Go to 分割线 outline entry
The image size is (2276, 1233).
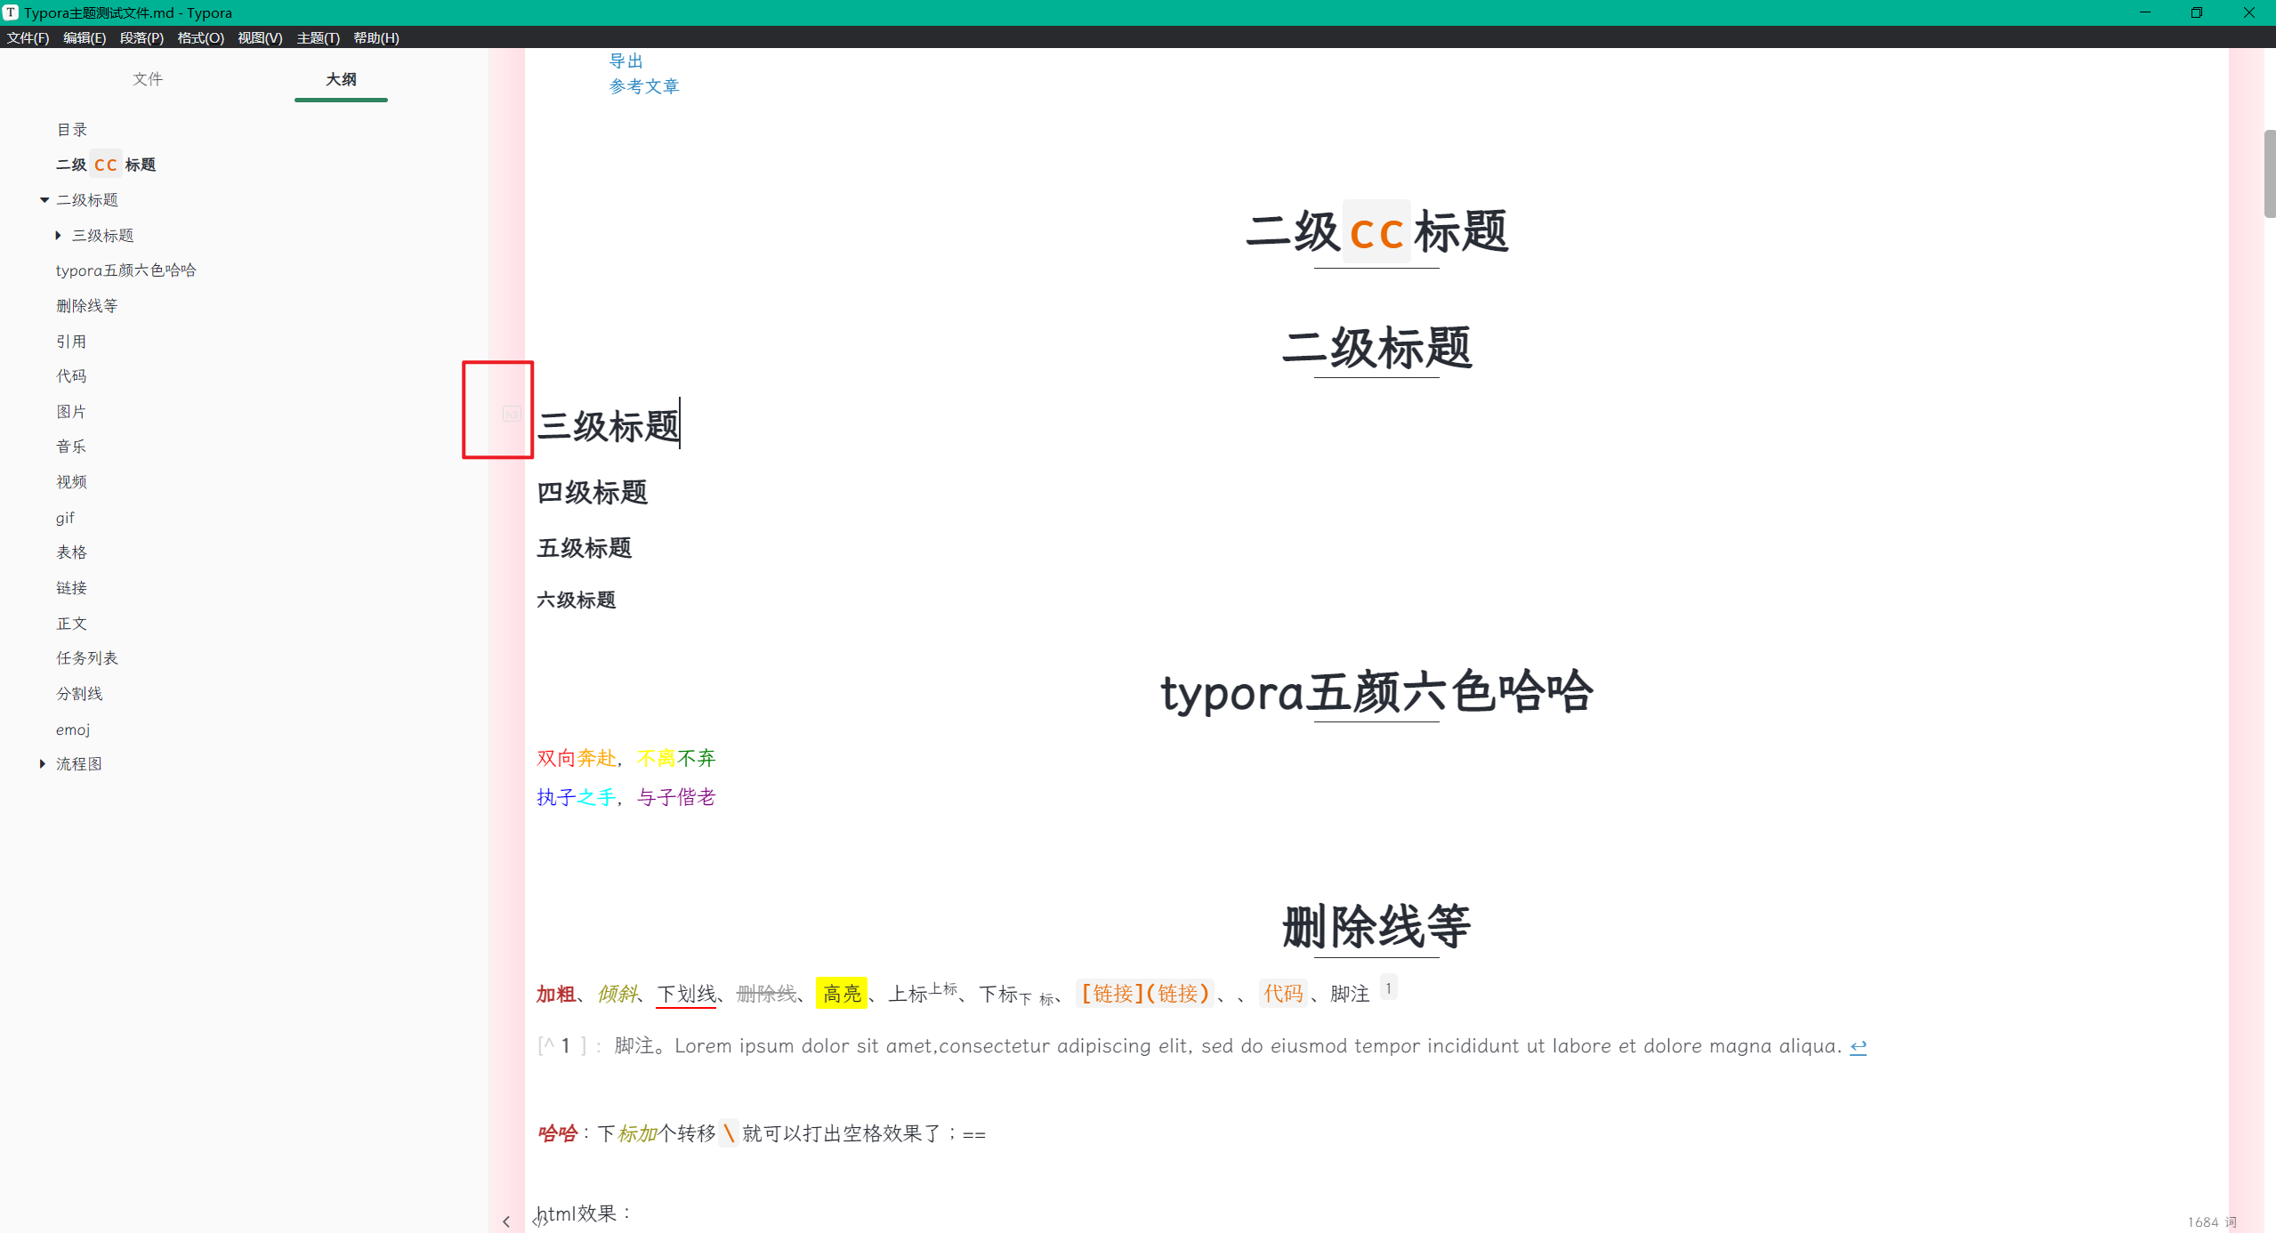[x=79, y=694]
